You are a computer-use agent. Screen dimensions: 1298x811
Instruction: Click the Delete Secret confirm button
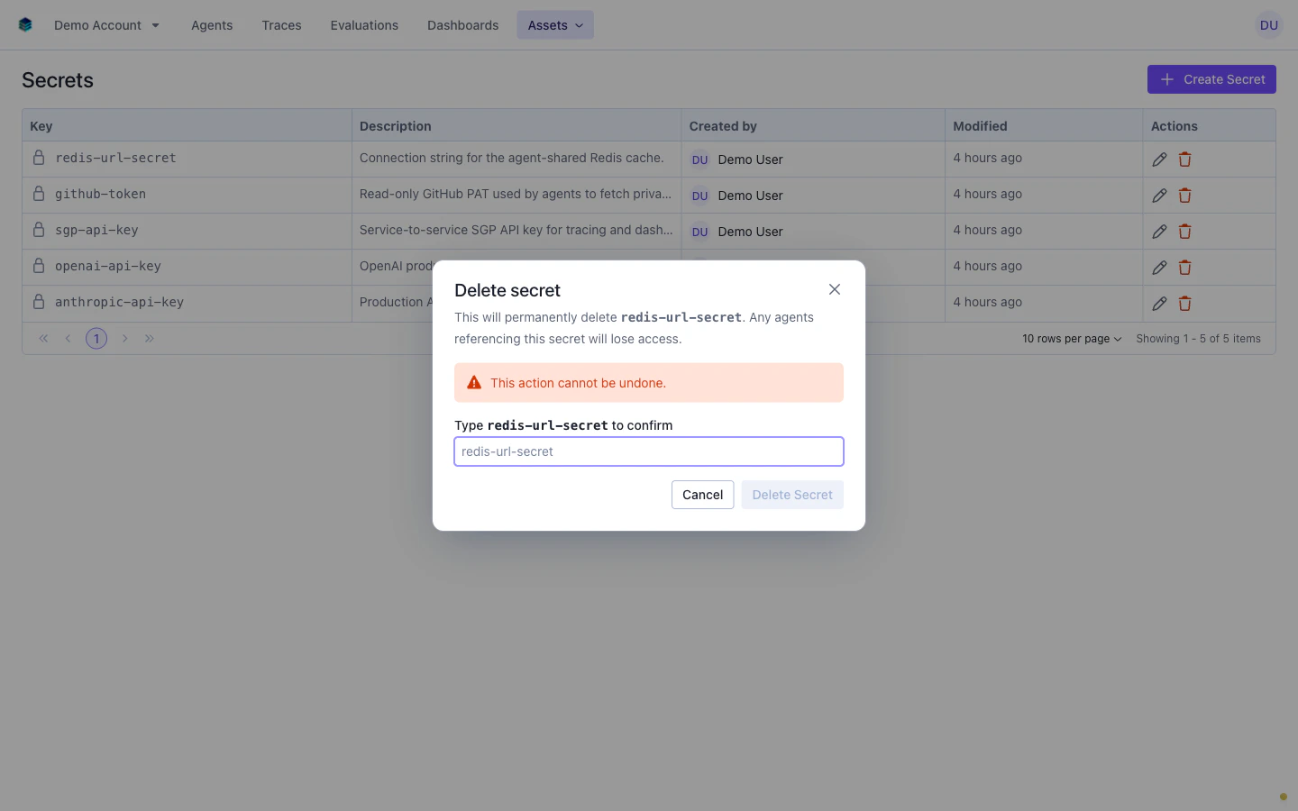point(792,495)
